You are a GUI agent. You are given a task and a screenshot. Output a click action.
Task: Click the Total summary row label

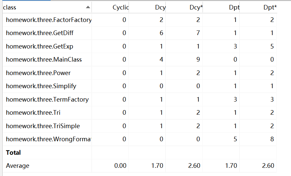[x=13, y=152]
